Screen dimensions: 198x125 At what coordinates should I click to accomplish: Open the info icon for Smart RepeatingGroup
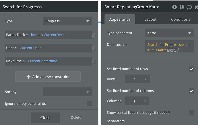[182, 7]
